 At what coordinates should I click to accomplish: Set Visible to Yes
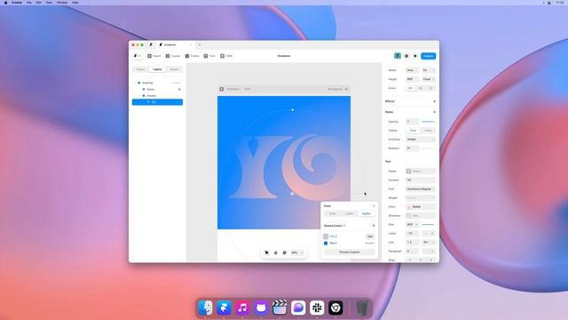[413, 131]
